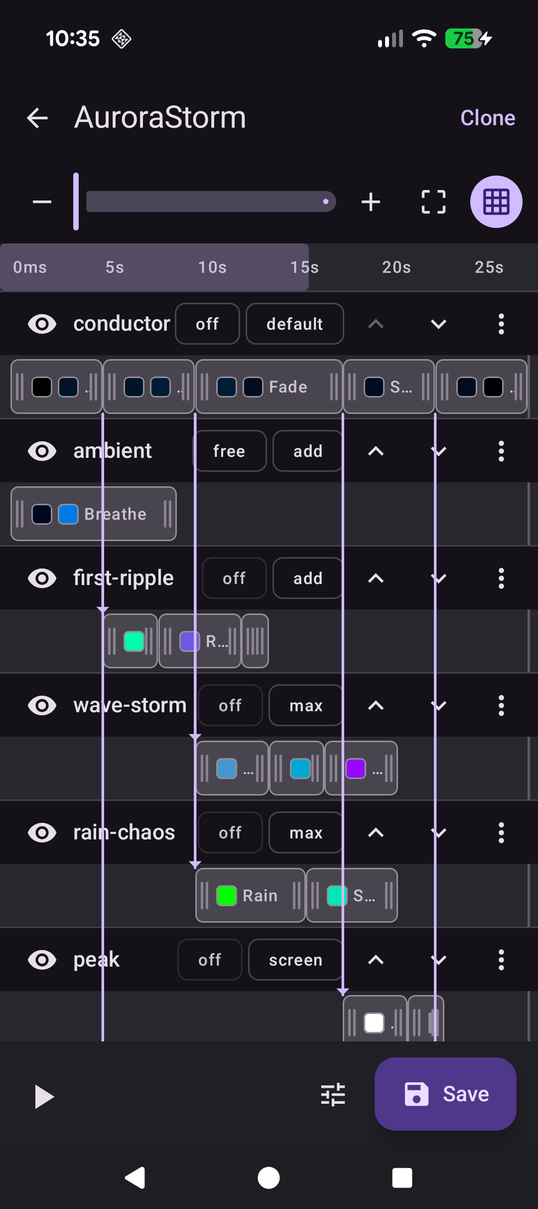Move rain-chaos track down
The width and height of the screenshot is (538, 1209).
pos(438,833)
